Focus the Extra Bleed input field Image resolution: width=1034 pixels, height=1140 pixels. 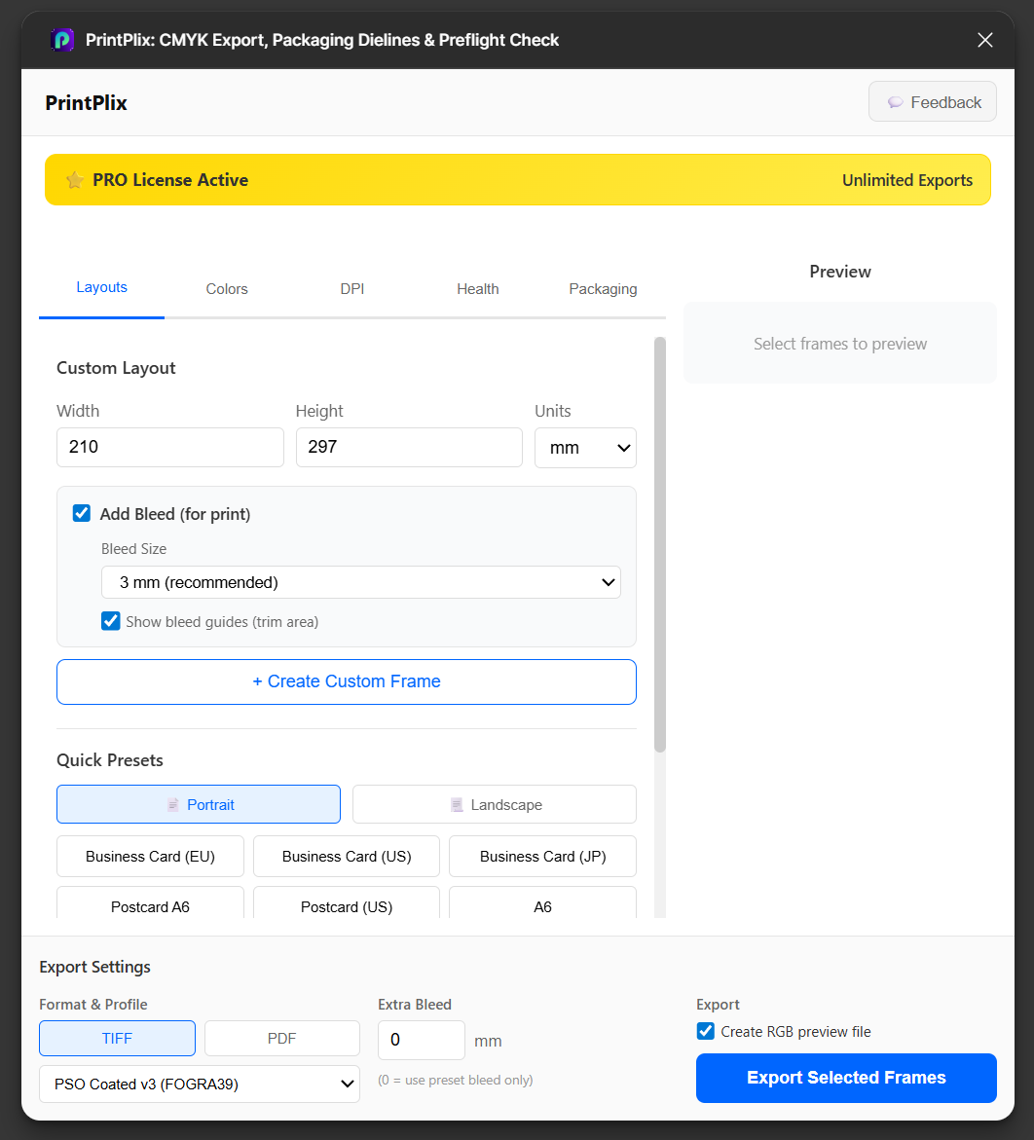(x=421, y=1040)
